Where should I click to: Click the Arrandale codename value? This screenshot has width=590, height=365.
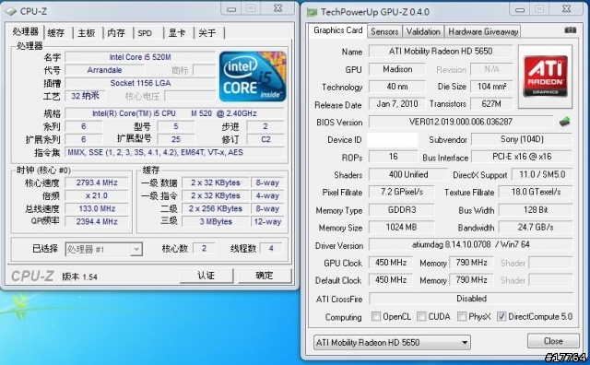click(x=104, y=70)
